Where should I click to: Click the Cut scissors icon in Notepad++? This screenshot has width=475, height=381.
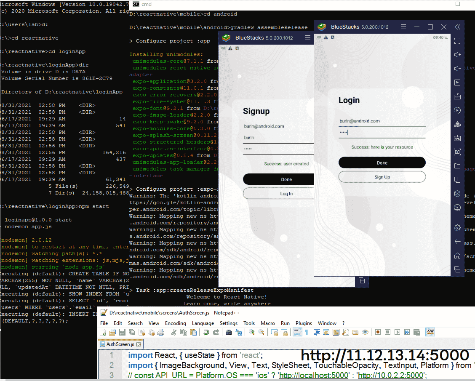coord(174,332)
